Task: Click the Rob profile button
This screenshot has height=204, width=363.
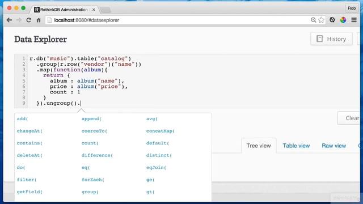Action: (352, 8)
